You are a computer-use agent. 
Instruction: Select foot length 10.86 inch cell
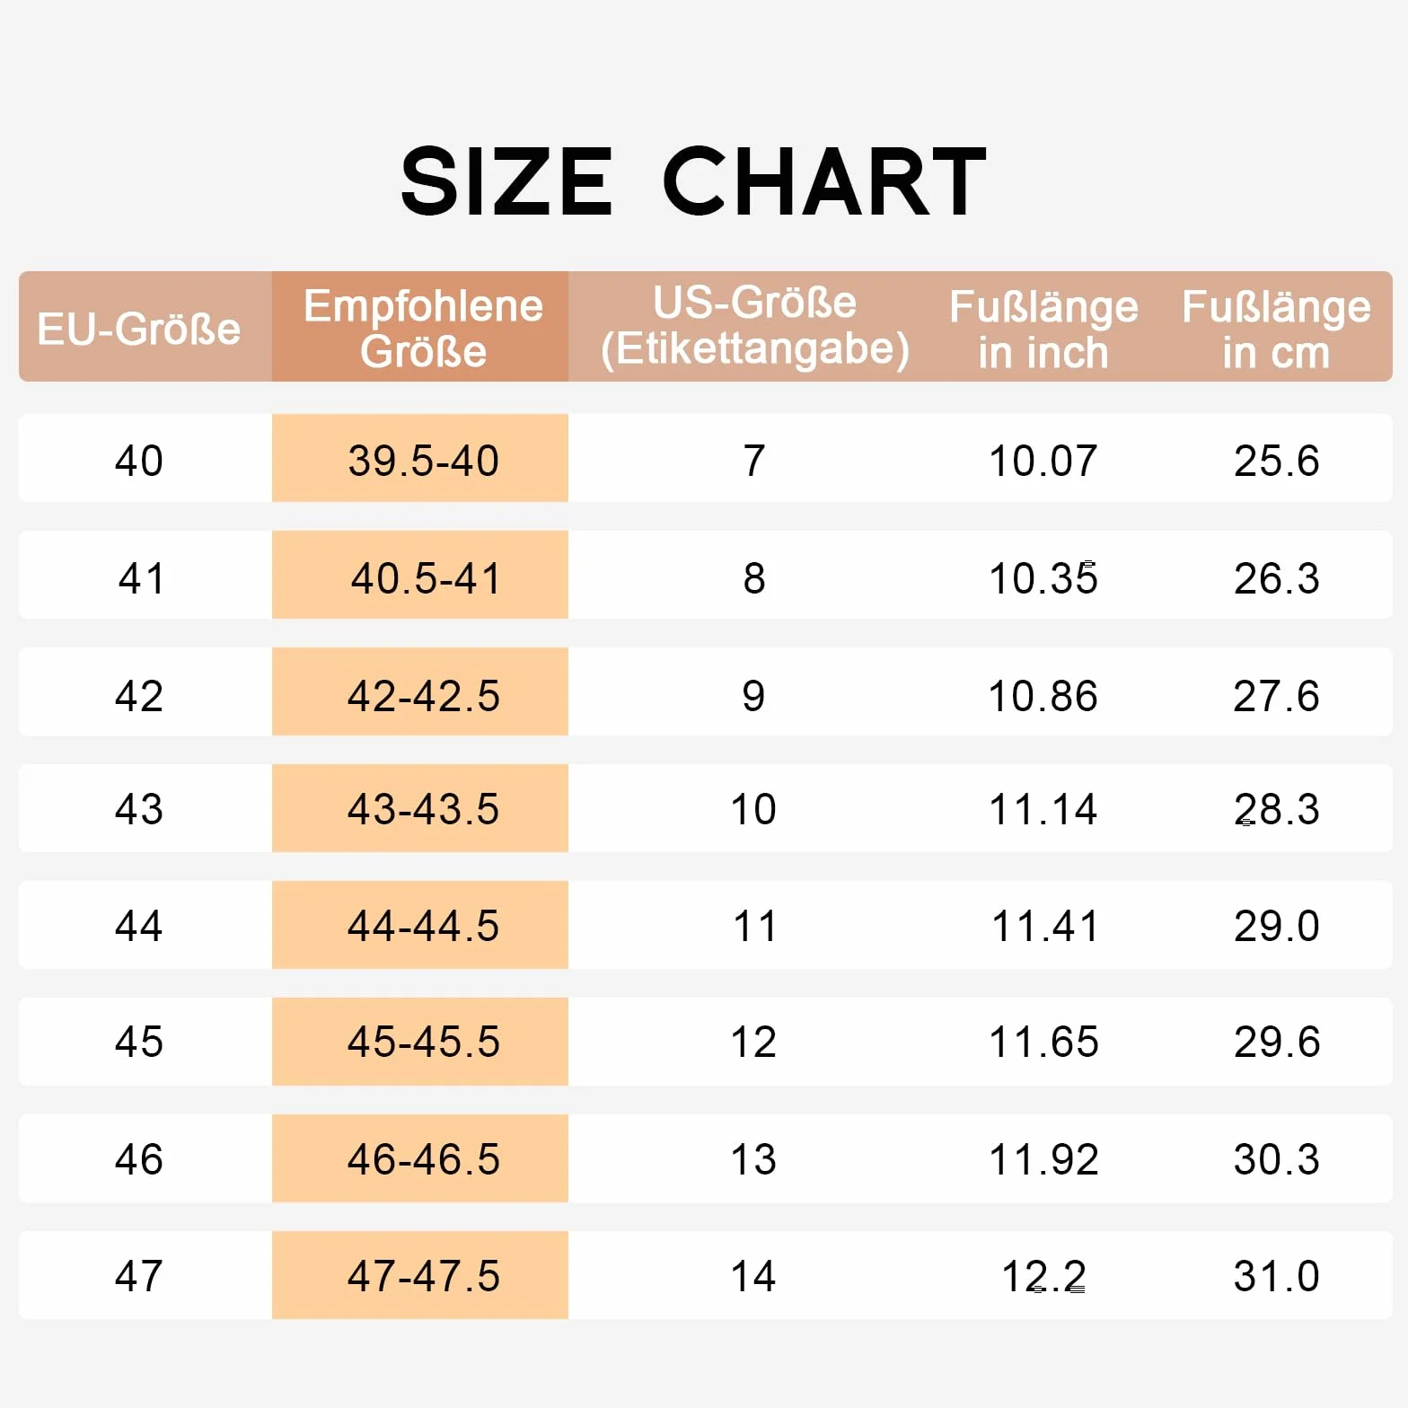tap(1043, 691)
